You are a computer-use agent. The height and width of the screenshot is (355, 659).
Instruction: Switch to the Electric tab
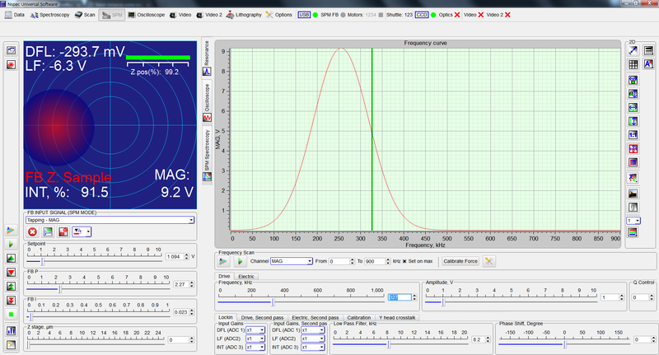tap(245, 276)
